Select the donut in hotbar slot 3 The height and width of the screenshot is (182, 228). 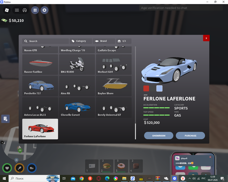[x=121, y=166]
